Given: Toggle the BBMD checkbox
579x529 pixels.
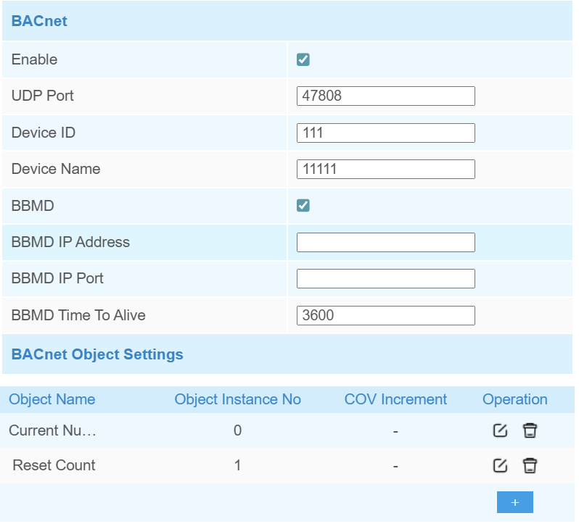Looking at the screenshot, I should [303, 206].
